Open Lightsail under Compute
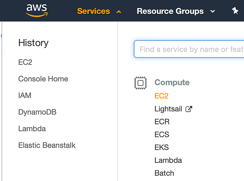Image resolution: width=244 pixels, height=181 pixels. point(168,109)
